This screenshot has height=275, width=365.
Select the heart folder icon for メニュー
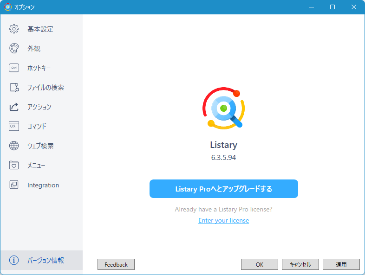click(x=14, y=165)
